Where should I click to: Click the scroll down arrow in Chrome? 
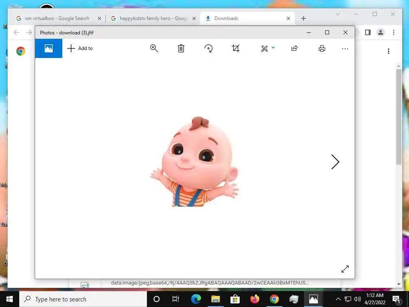(x=399, y=284)
